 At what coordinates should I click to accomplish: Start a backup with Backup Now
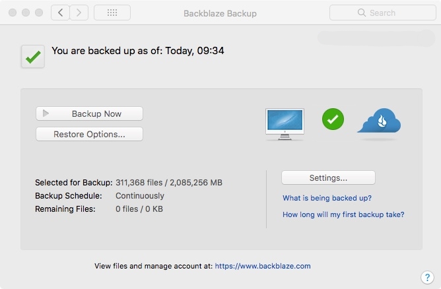coord(89,113)
